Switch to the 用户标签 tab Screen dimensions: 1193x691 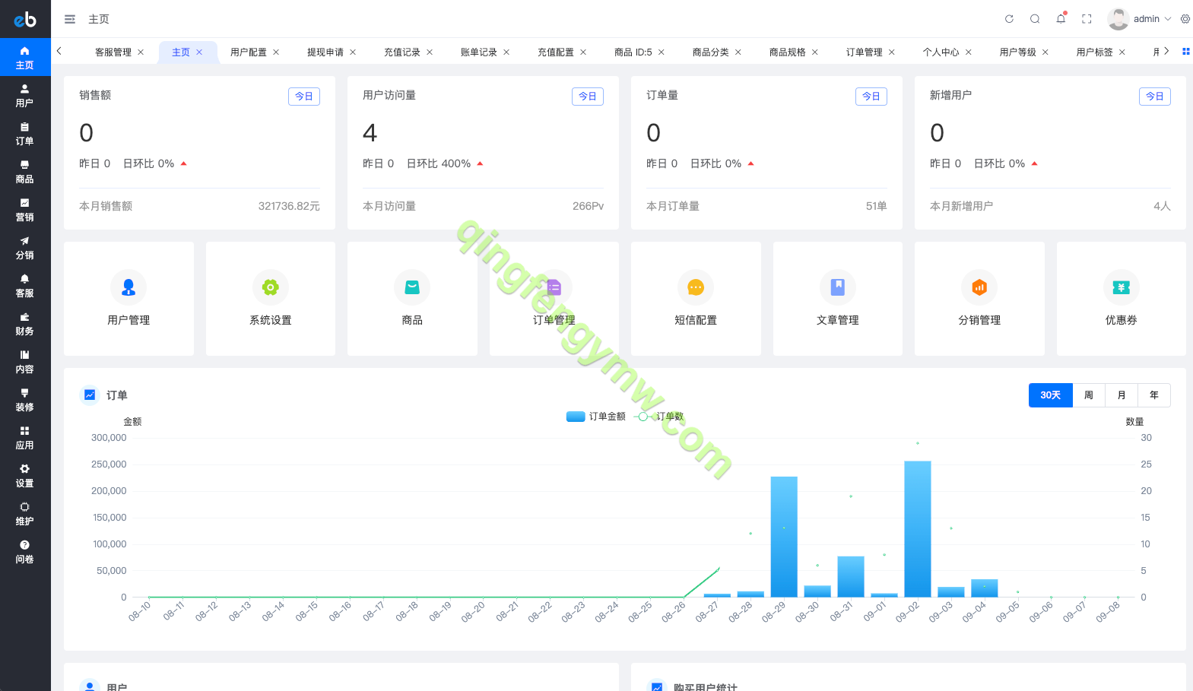(1095, 52)
